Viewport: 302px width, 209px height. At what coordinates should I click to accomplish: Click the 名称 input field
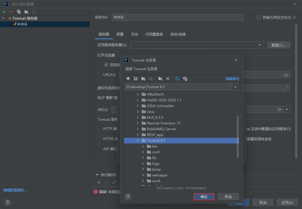pyautogui.click(x=177, y=17)
